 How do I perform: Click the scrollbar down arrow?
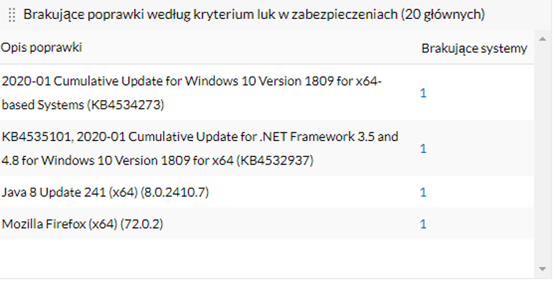pos(543,269)
